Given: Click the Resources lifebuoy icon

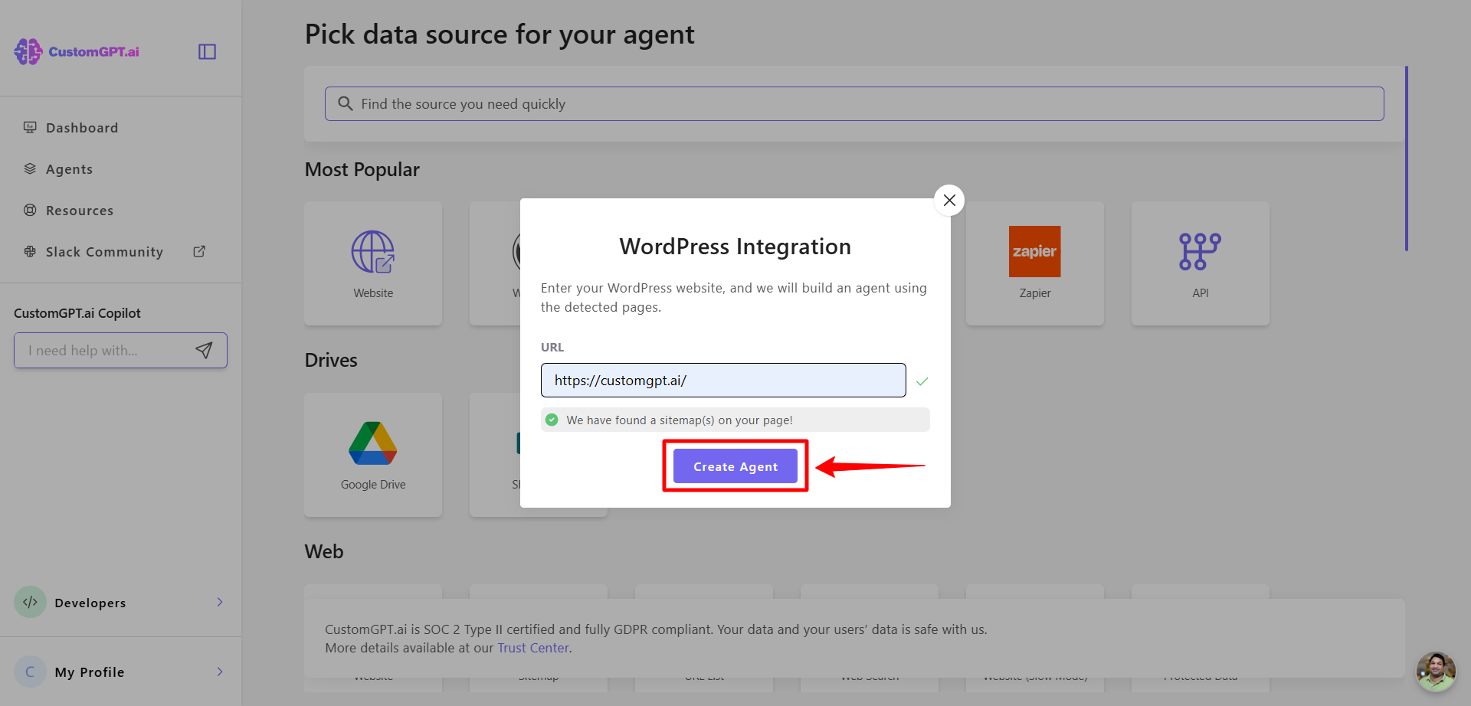Looking at the screenshot, I should point(30,210).
